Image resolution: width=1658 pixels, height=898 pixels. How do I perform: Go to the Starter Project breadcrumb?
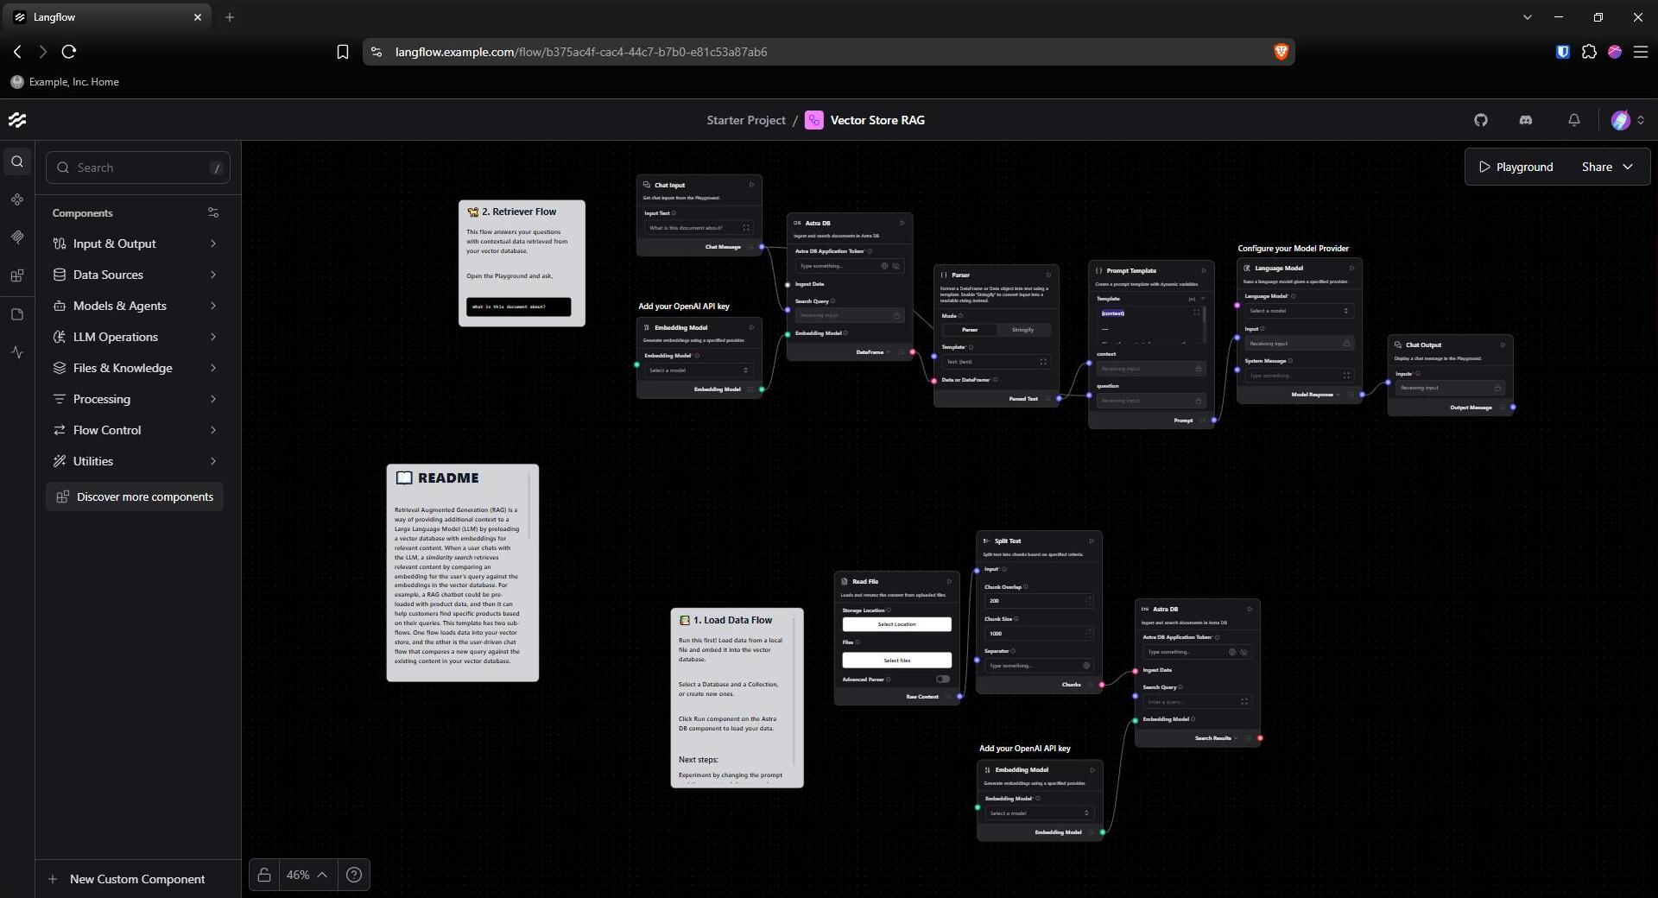pyautogui.click(x=746, y=120)
